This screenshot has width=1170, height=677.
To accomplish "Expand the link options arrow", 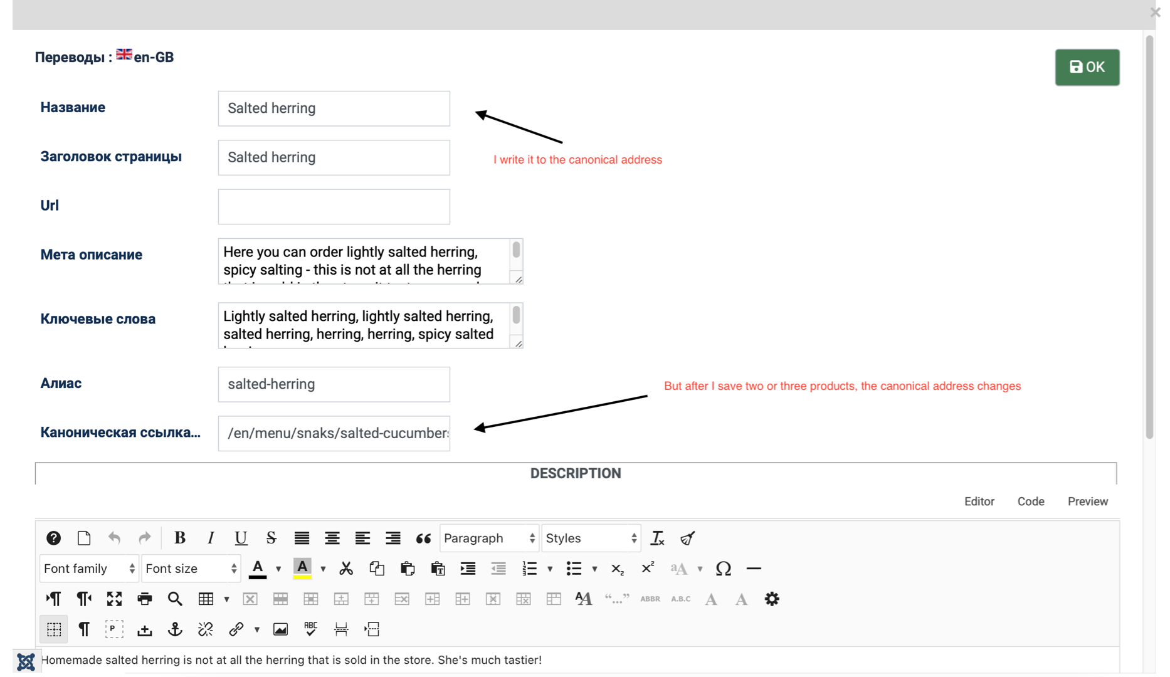I will coord(257,629).
